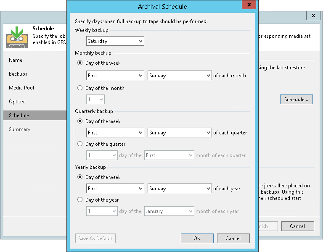The image size is (323, 252).
Task: Click the 'Quarterly backup' section heading
Action: coord(94,111)
